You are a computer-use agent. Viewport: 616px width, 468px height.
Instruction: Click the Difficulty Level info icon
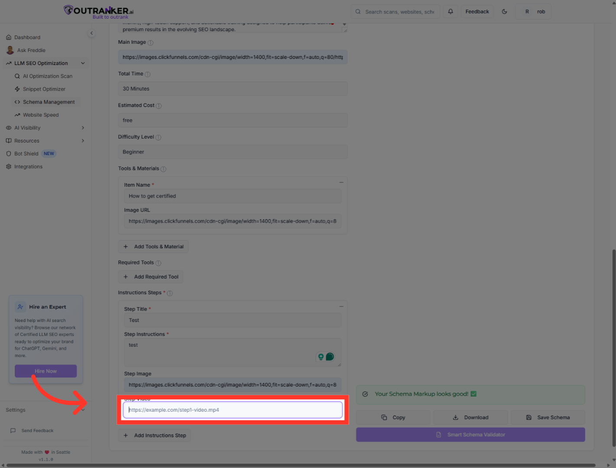tap(159, 137)
